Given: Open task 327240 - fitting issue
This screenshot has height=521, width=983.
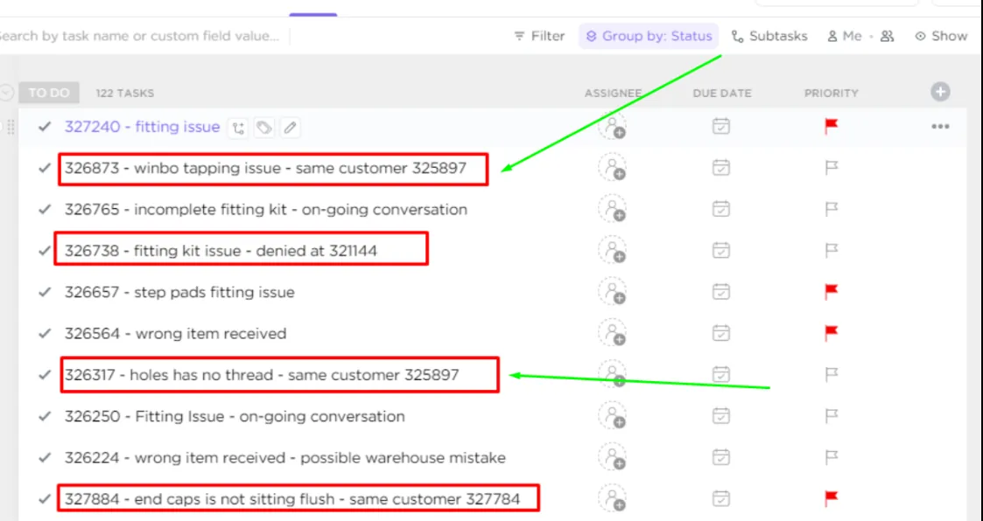Looking at the screenshot, I should click(142, 127).
